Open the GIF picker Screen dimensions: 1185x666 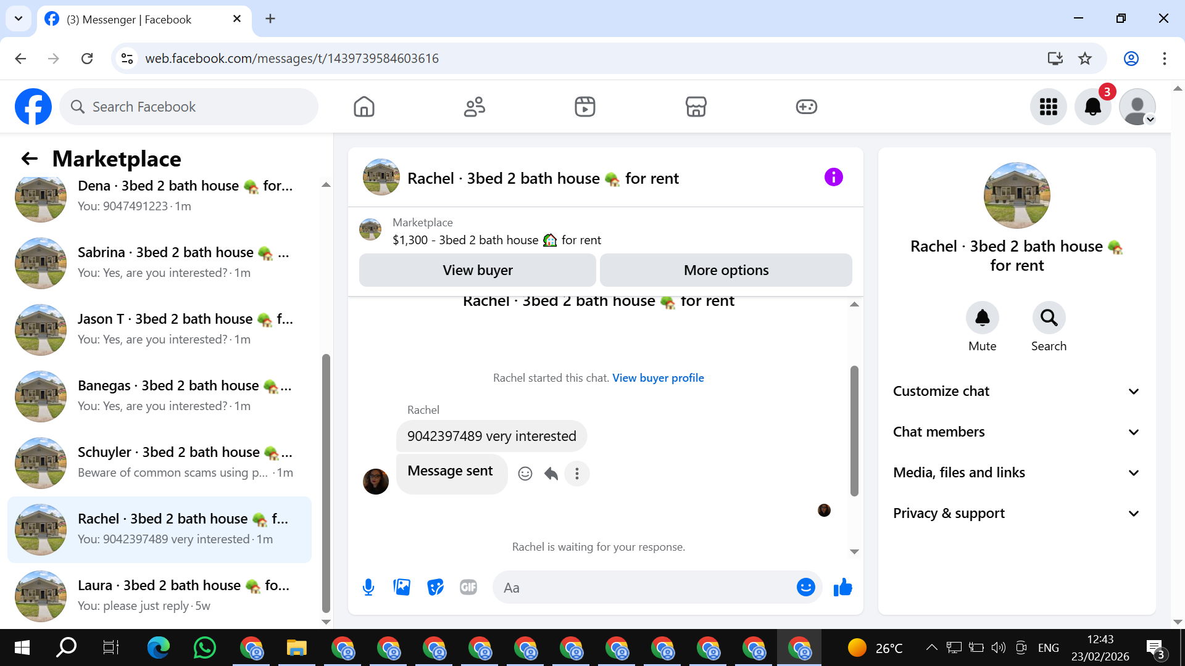[468, 587]
